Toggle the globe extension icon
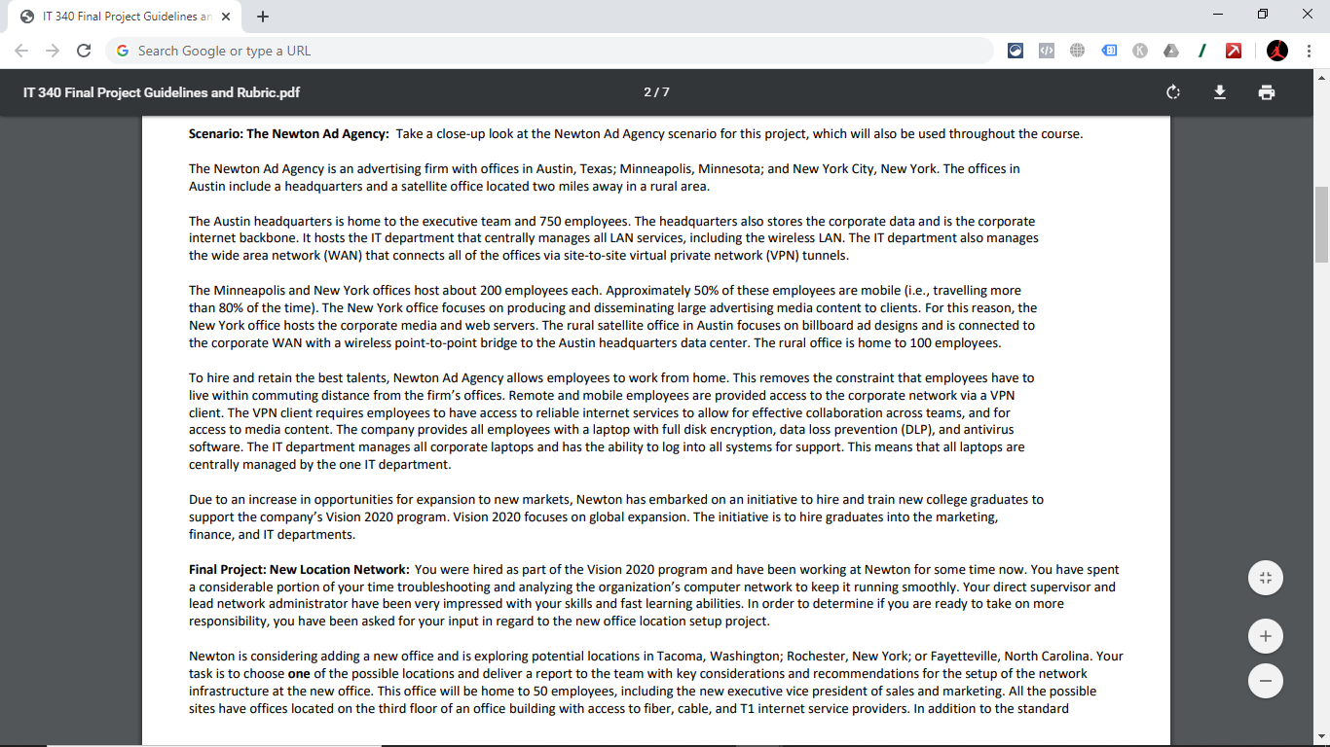The height and width of the screenshot is (747, 1330). pos(1078,50)
